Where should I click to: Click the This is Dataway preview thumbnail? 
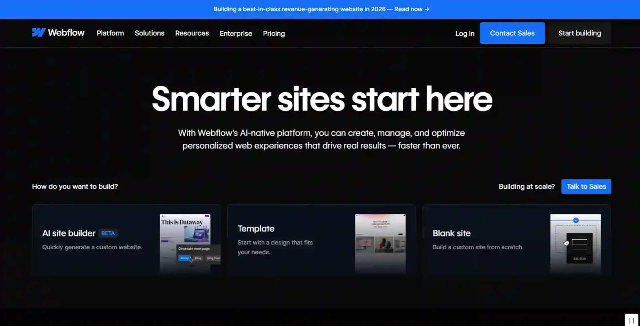tap(185, 244)
